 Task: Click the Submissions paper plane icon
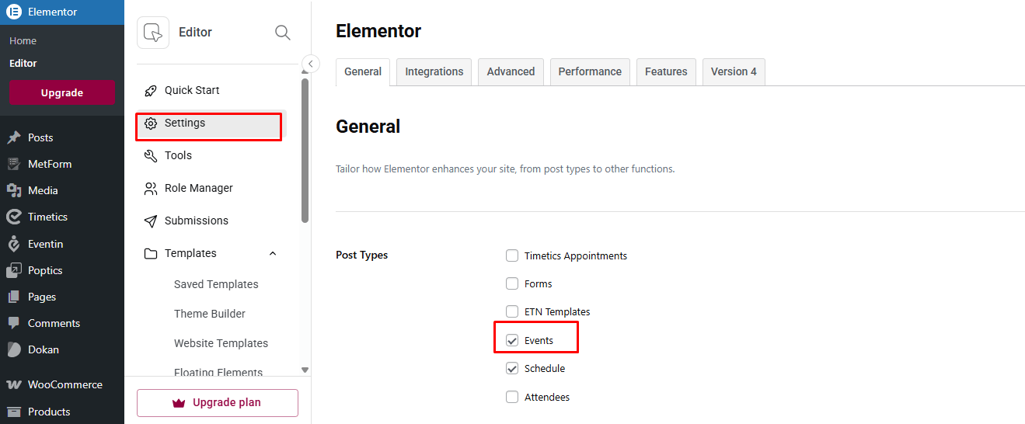(151, 221)
